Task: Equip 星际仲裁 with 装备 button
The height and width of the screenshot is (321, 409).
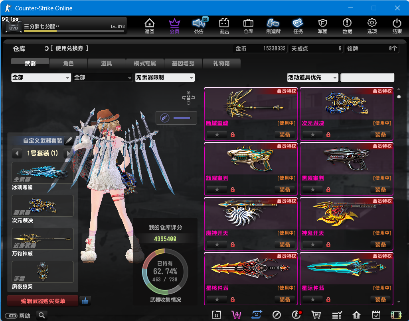Action: (x=380, y=299)
